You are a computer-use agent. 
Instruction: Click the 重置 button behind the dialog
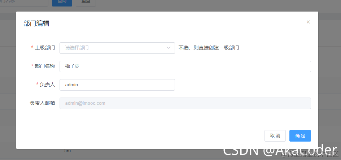86,2
